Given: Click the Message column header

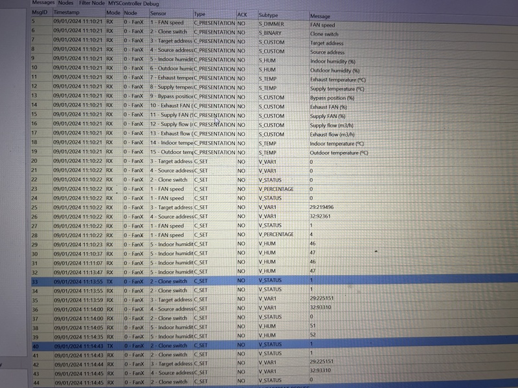Looking at the screenshot, I should [x=320, y=16].
